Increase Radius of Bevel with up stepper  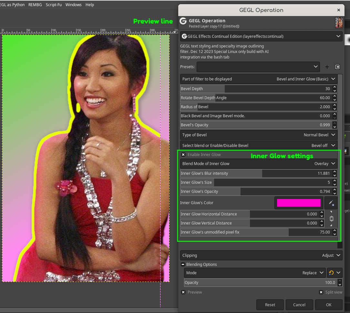(335, 105)
